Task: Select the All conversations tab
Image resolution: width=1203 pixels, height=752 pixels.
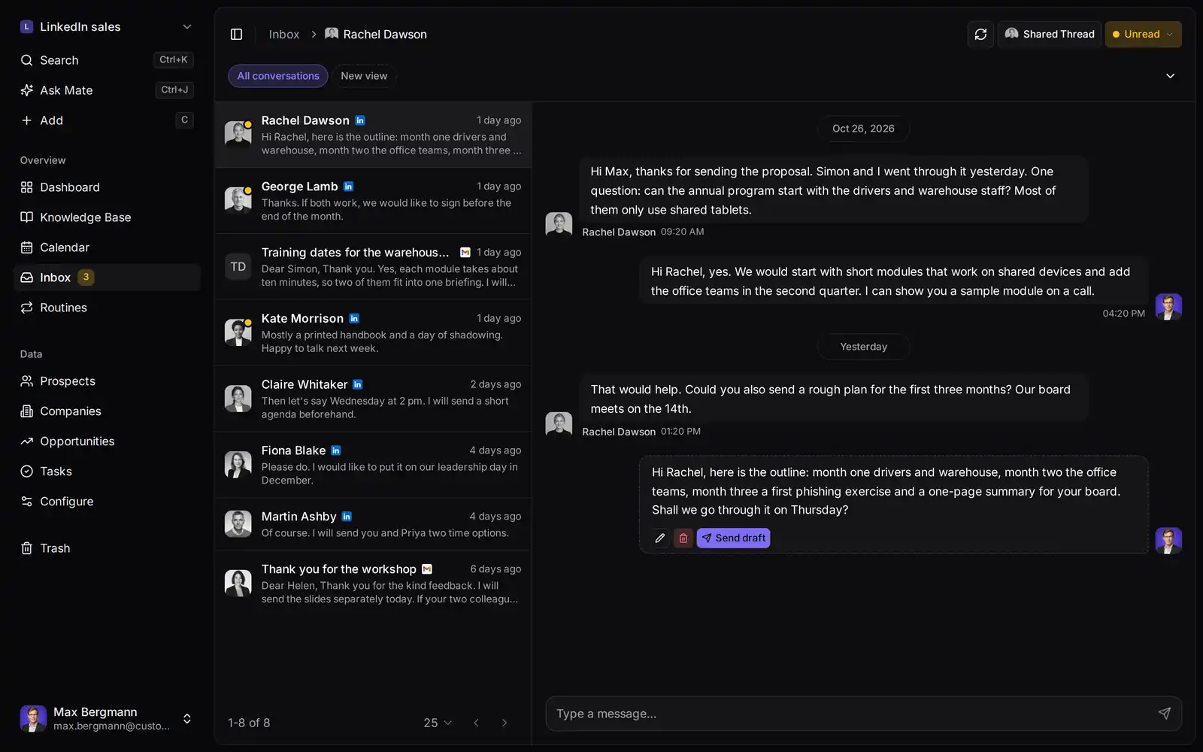Action: 278,76
